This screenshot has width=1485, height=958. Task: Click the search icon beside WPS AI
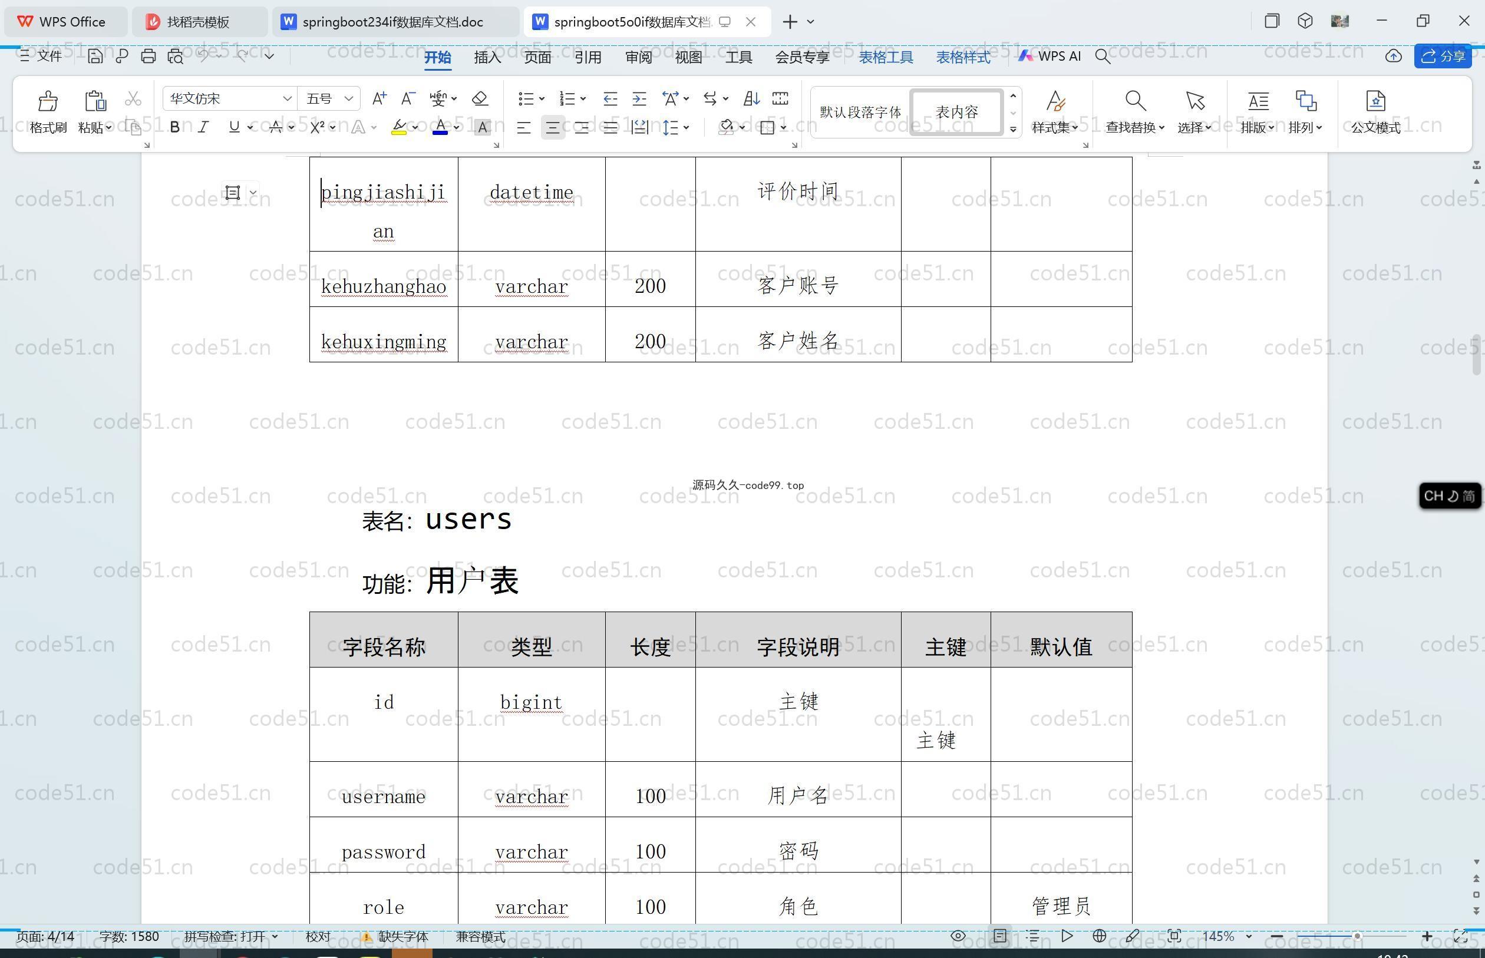pyautogui.click(x=1103, y=56)
